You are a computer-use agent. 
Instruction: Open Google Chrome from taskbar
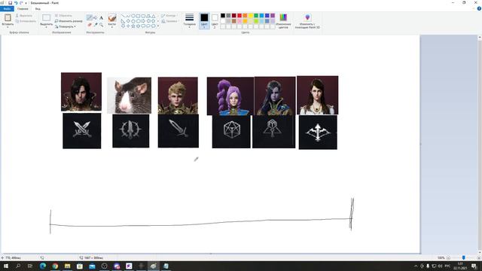(x=55, y=266)
